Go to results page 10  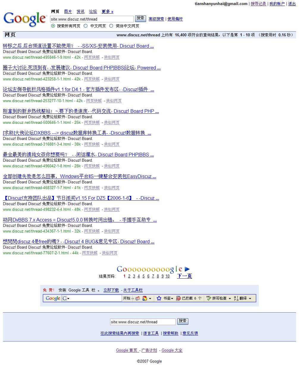pyautogui.click(x=167, y=276)
